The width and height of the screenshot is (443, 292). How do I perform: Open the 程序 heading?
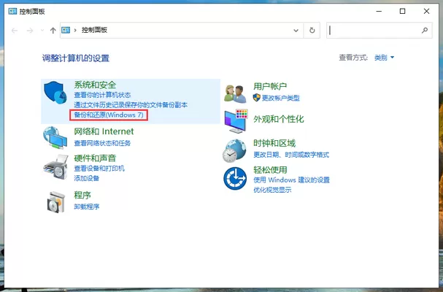(x=82, y=195)
